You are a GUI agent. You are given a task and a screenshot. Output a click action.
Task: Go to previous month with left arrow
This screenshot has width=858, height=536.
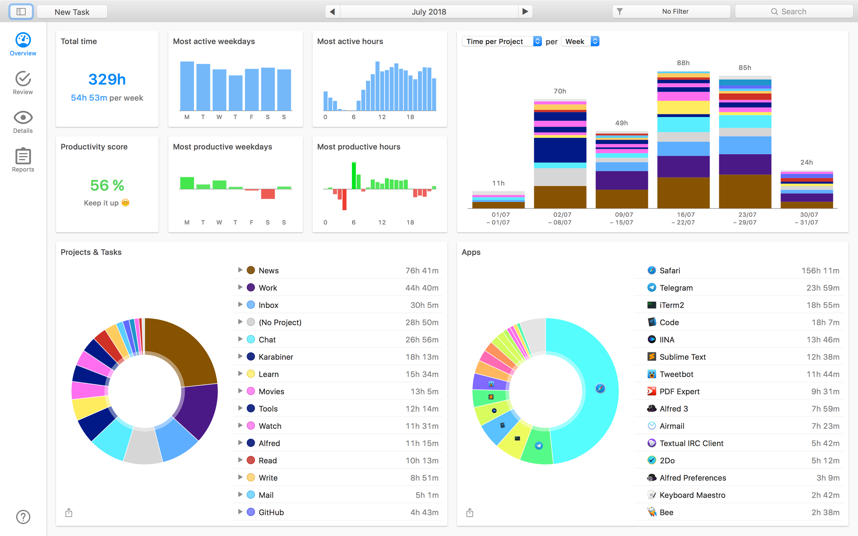[332, 12]
